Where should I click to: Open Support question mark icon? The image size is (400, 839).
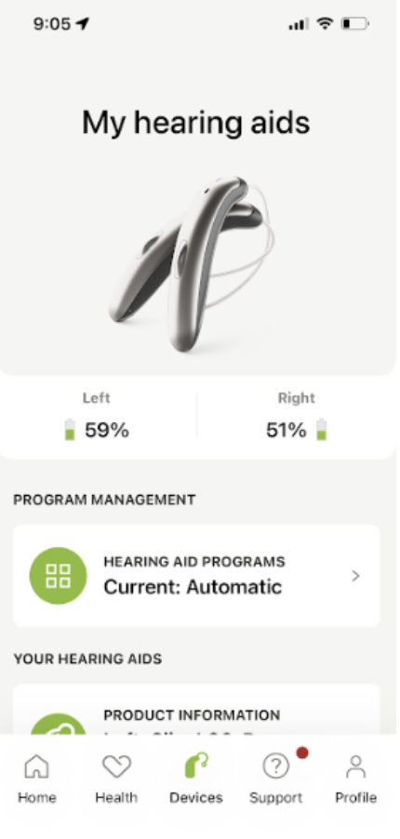point(275,766)
